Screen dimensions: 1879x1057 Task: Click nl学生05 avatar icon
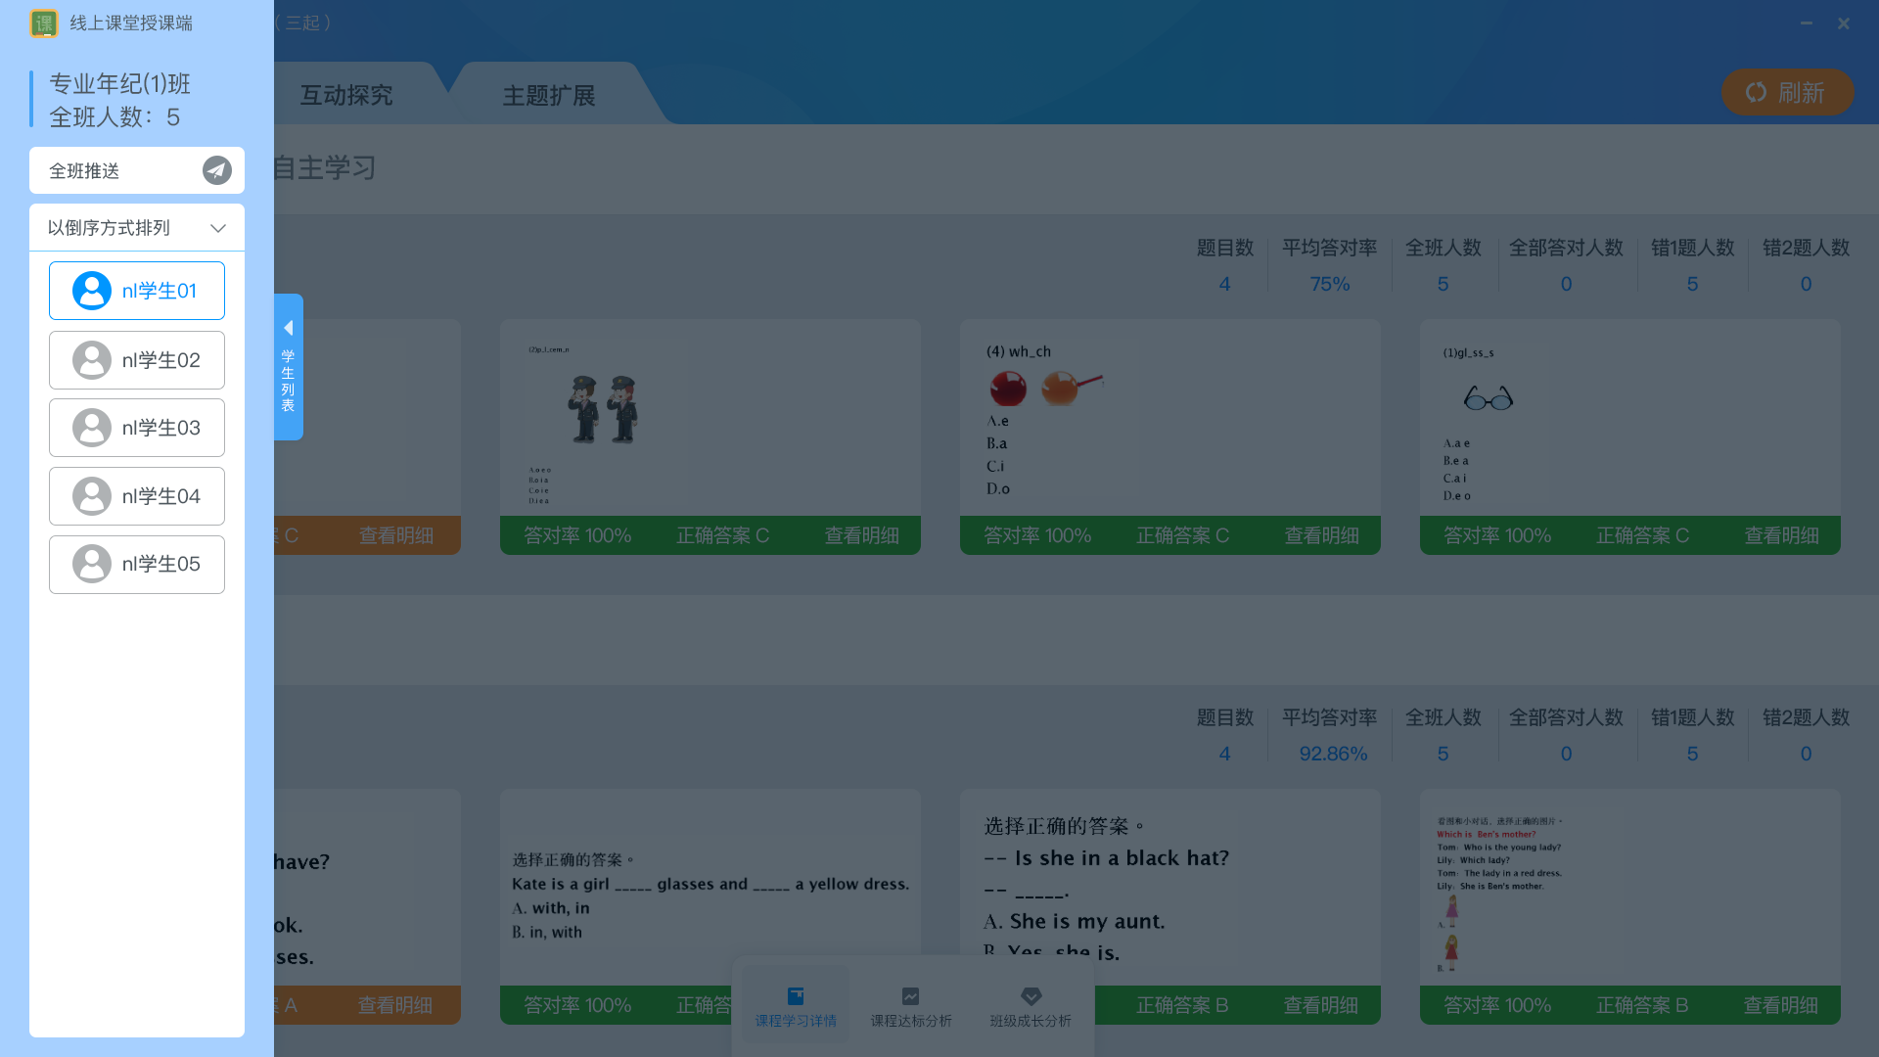[x=92, y=565]
